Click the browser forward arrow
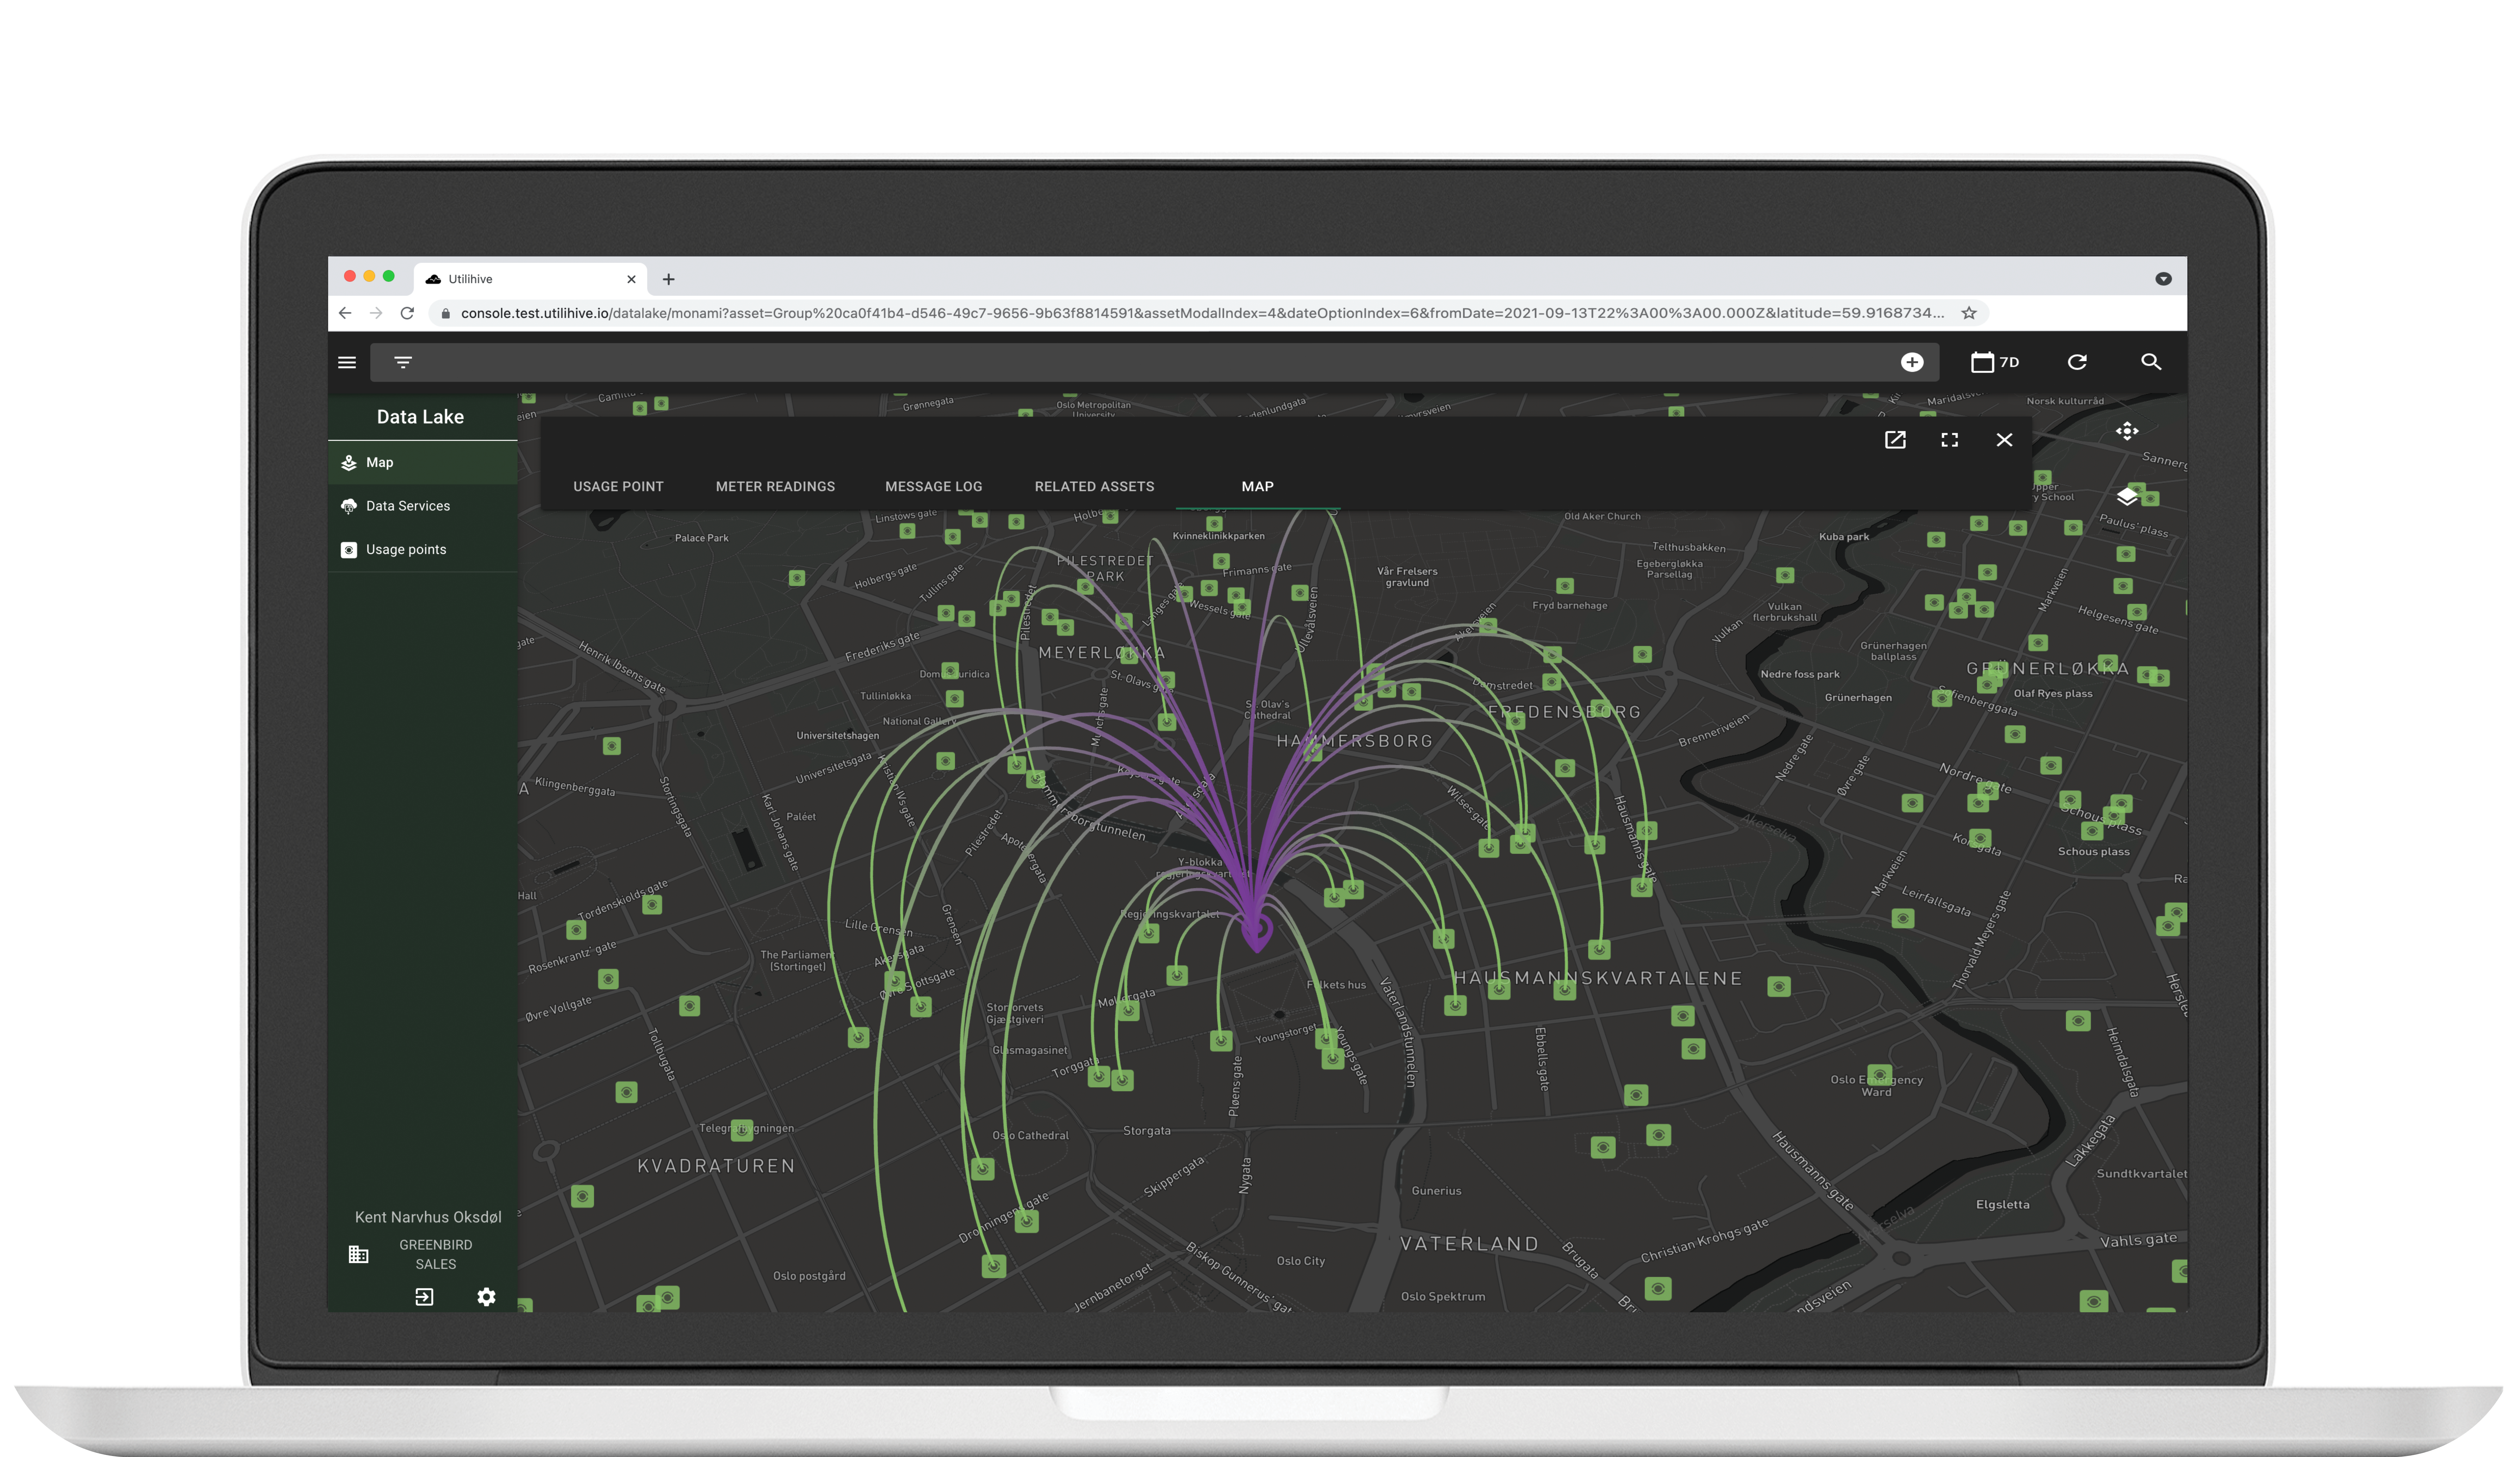The height and width of the screenshot is (1457, 2520). 376,313
